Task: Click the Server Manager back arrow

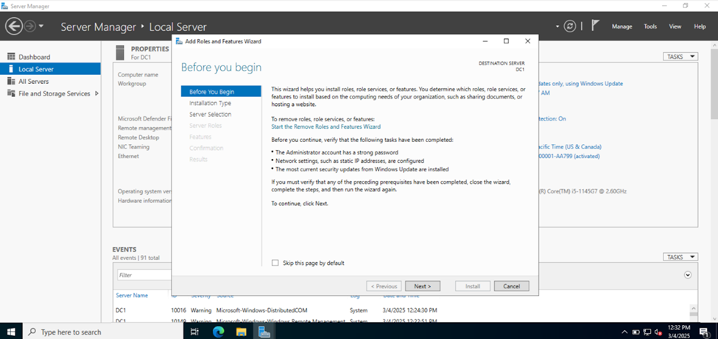Action: 14,26
